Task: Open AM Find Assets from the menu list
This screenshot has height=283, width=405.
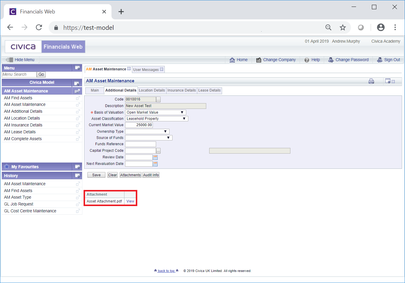Action: pyautogui.click(x=18, y=98)
